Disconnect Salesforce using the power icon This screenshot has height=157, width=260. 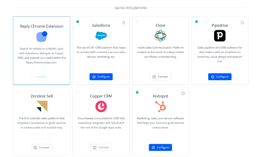click(123, 23)
